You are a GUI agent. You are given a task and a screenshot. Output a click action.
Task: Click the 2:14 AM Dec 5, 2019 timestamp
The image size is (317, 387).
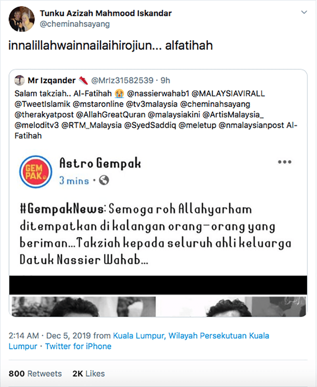point(50,336)
